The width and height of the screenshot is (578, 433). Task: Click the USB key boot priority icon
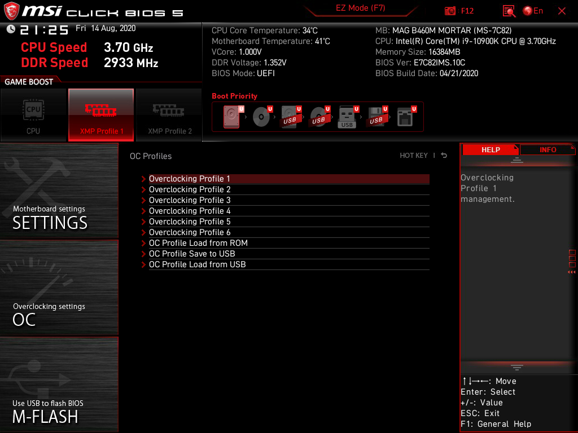347,116
